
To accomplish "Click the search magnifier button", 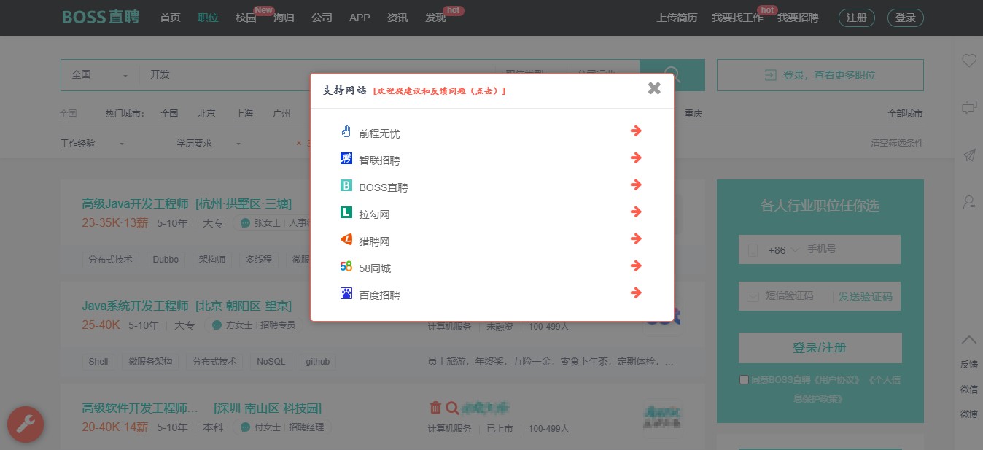I will coord(672,75).
